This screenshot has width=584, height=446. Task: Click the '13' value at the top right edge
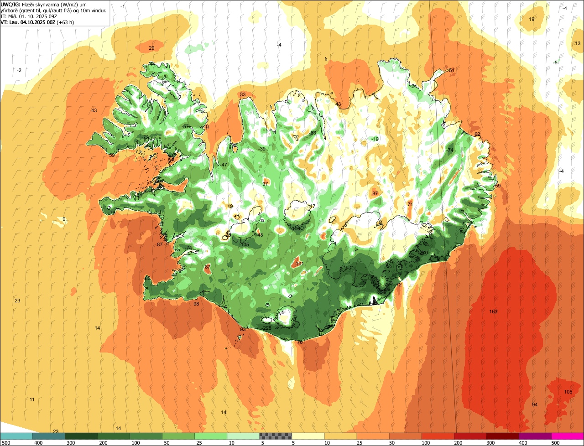(578, 43)
